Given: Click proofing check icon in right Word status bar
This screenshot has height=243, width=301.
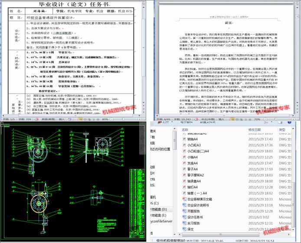Looking at the screenshot, I should tap(196, 119).
